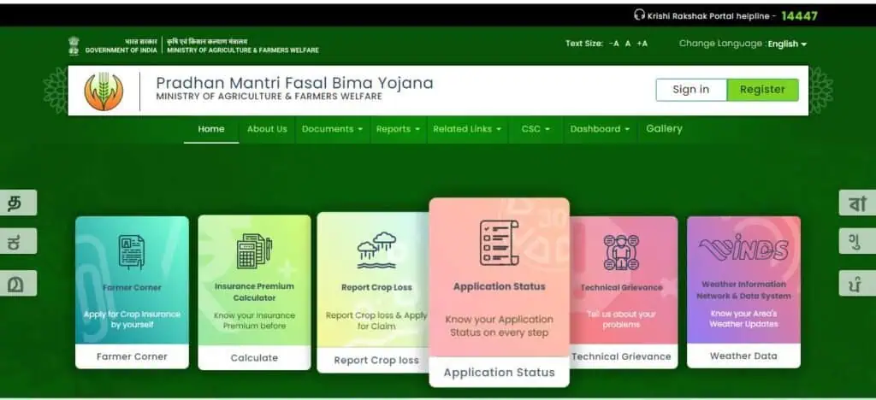Click 'Know your Insurance Premium before' text
The width and height of the screenshot is (876, 400).
click(254, 321)
